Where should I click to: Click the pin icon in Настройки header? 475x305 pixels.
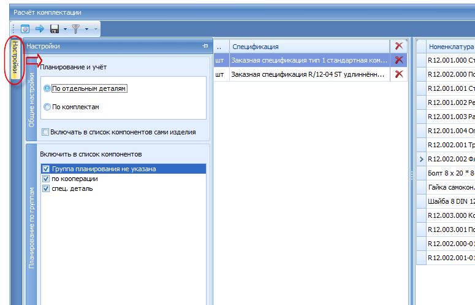(205, 46)
